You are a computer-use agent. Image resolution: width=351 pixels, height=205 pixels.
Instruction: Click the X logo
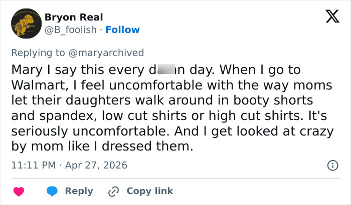(x=328, y=17)
